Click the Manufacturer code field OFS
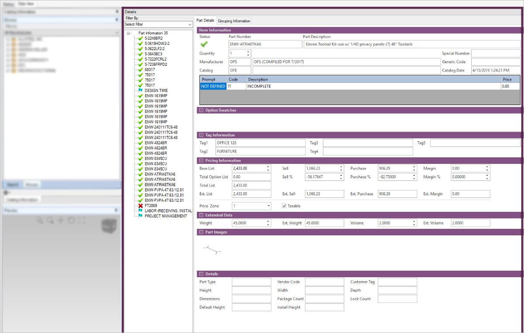Screen dimensions: 524x333 [x=240, y=62]
